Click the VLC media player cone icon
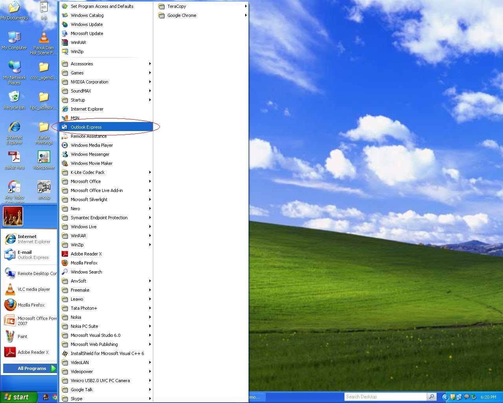This screenshot has height=403, width=503. 10,289
